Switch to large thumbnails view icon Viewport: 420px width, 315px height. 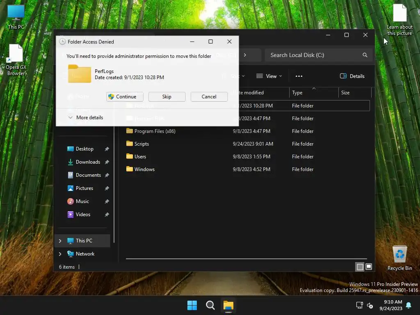coord(369,267)
